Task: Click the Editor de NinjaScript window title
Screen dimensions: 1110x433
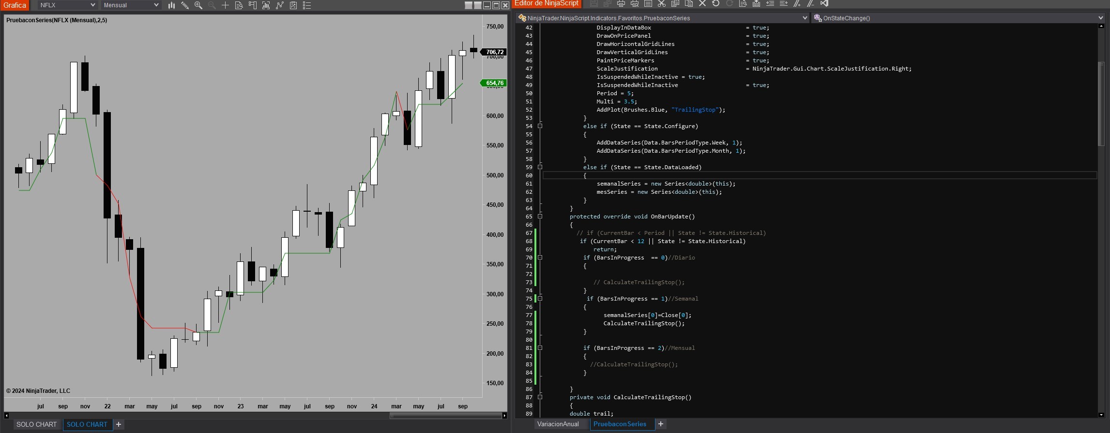Action: pos(547,3)
